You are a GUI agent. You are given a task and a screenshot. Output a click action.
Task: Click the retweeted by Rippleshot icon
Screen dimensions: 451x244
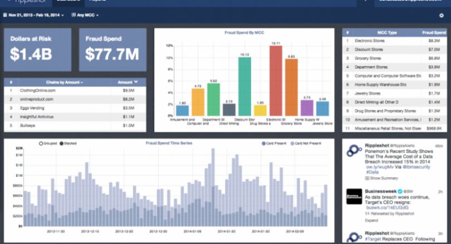pyautogui.click(x=367, y=213)
